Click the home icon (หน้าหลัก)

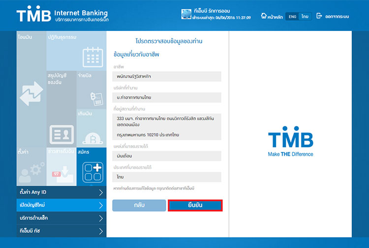click(x=271, y=16)
